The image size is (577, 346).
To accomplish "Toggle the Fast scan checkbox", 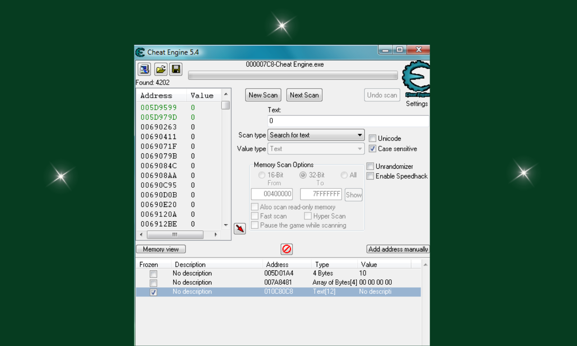I will pos(255,216).
